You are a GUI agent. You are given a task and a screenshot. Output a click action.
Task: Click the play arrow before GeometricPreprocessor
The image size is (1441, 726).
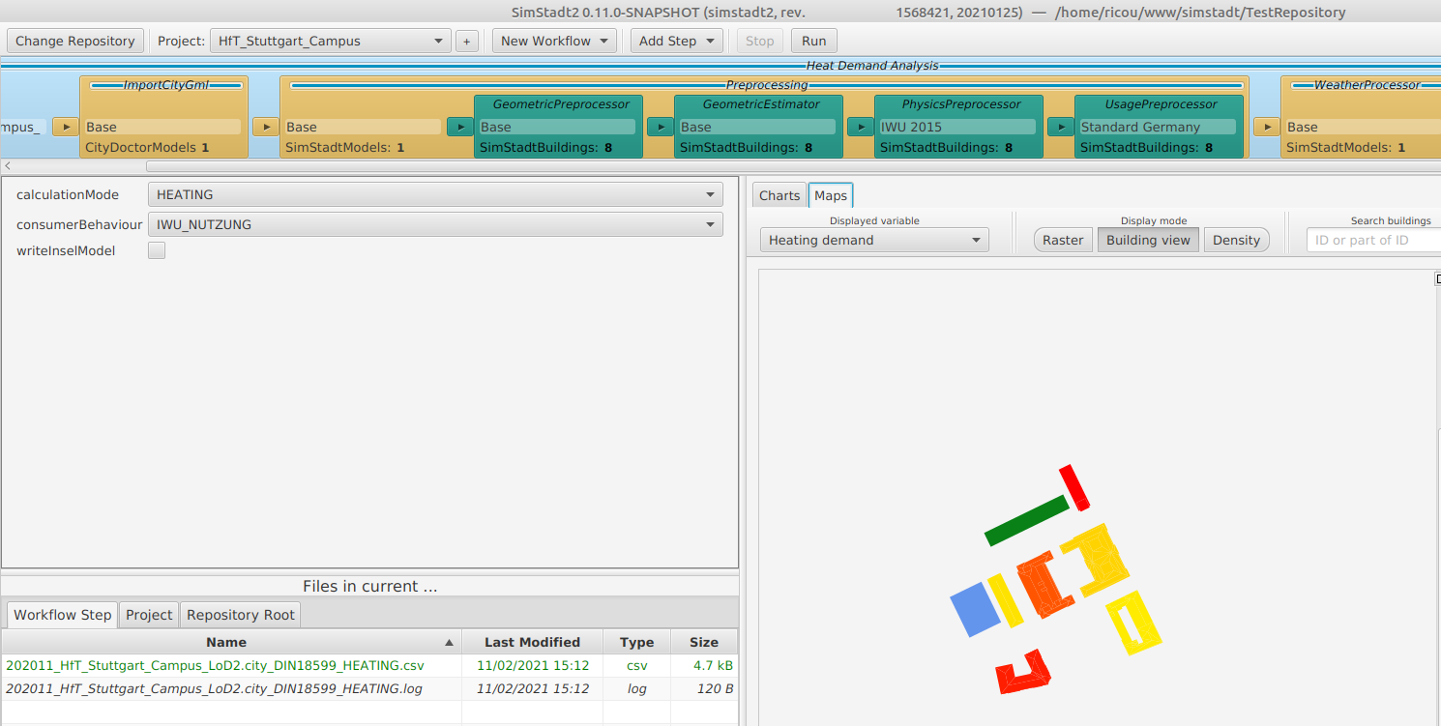[x=459, y=127]
